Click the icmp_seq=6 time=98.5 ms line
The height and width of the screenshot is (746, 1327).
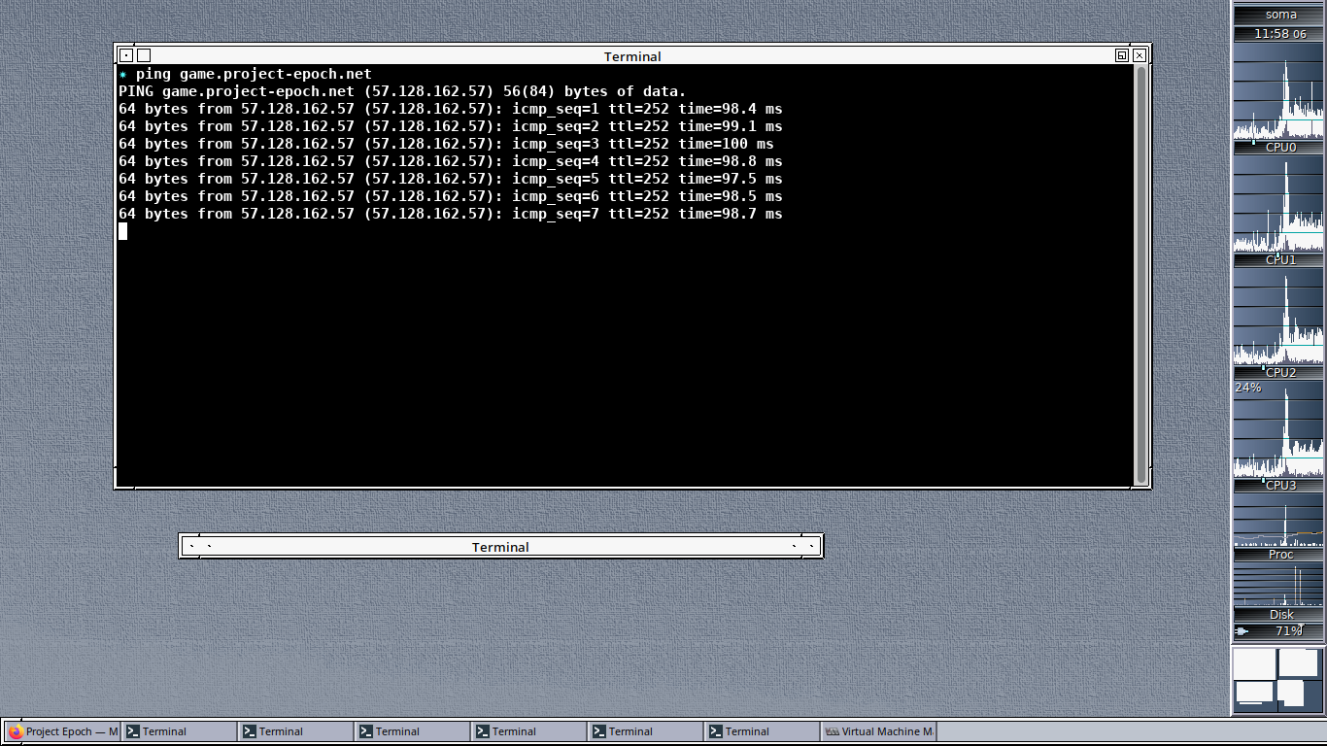tap(450, 196)
